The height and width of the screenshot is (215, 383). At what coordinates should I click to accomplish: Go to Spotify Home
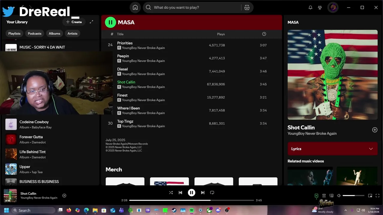click(135, 7)
